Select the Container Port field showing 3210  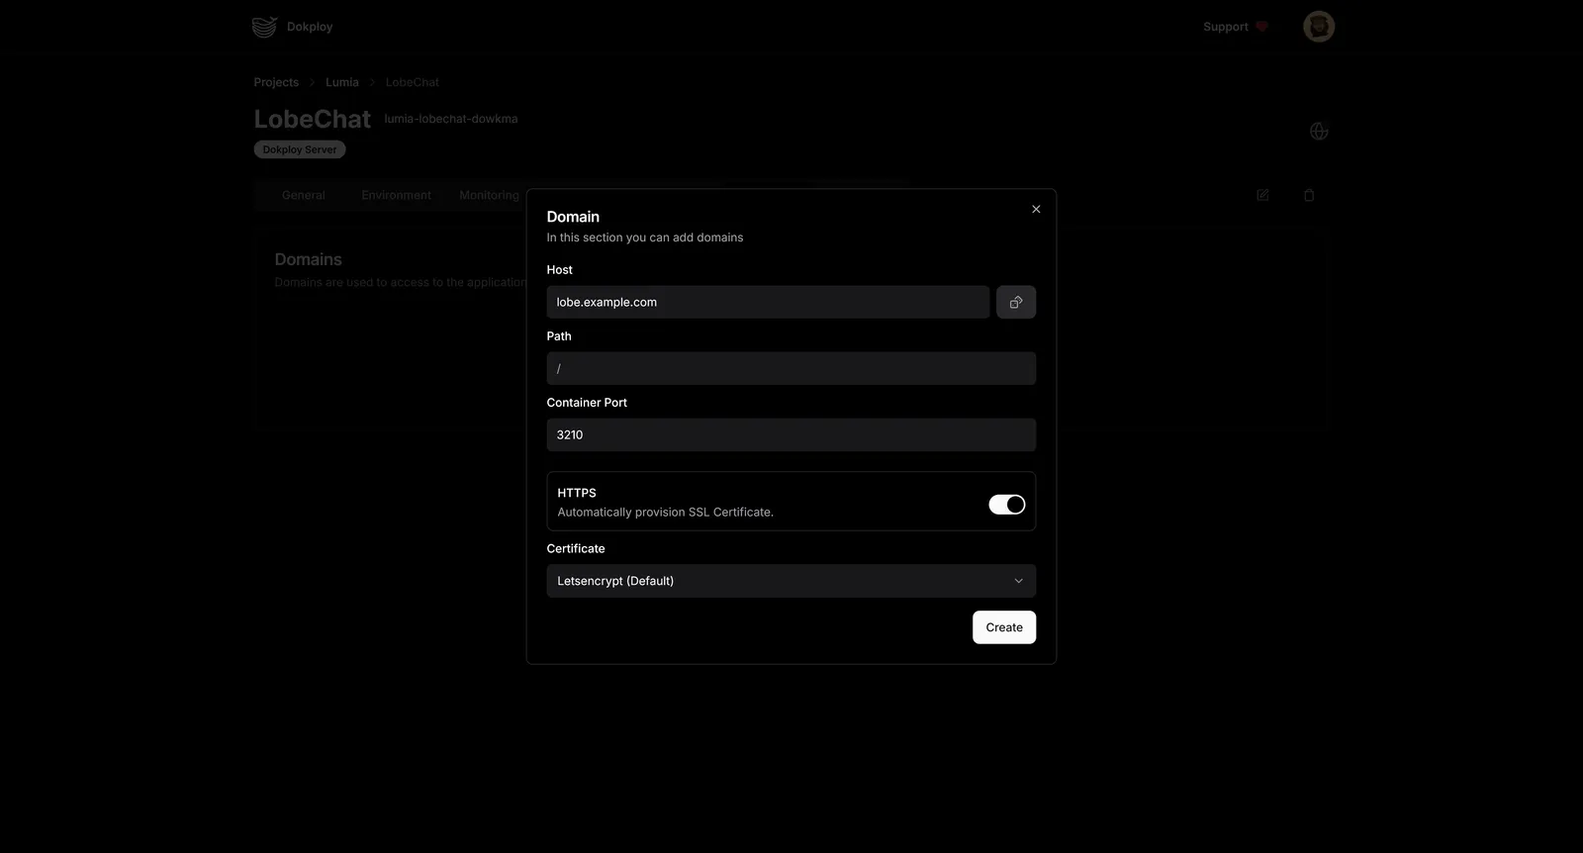pyautogui.click(x=791, y=435)
